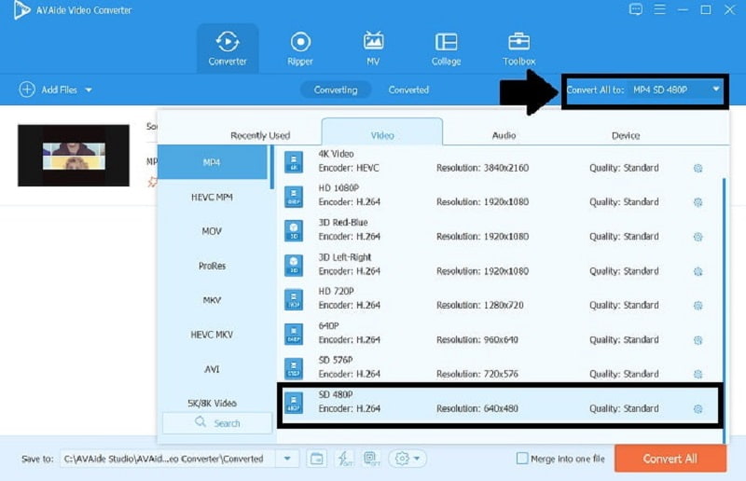Show the Converting list
The image size is (746, 481).
tap(336, 89)
